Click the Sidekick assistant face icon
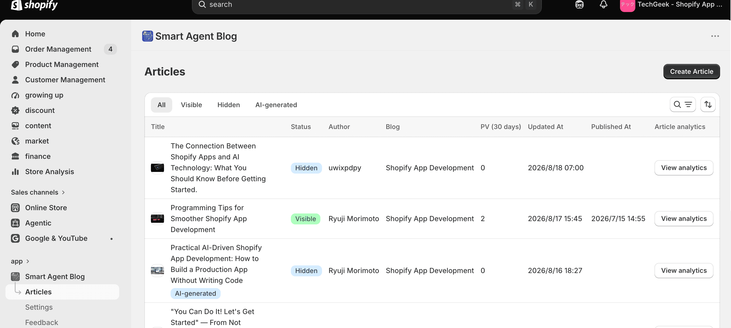731x328 pixels. (x=579, y=5)
